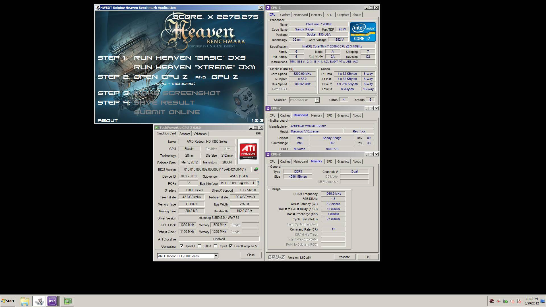The image size is (546, 307).
Task: Click Save Result in Heaven app
Action: pos(164,103)
